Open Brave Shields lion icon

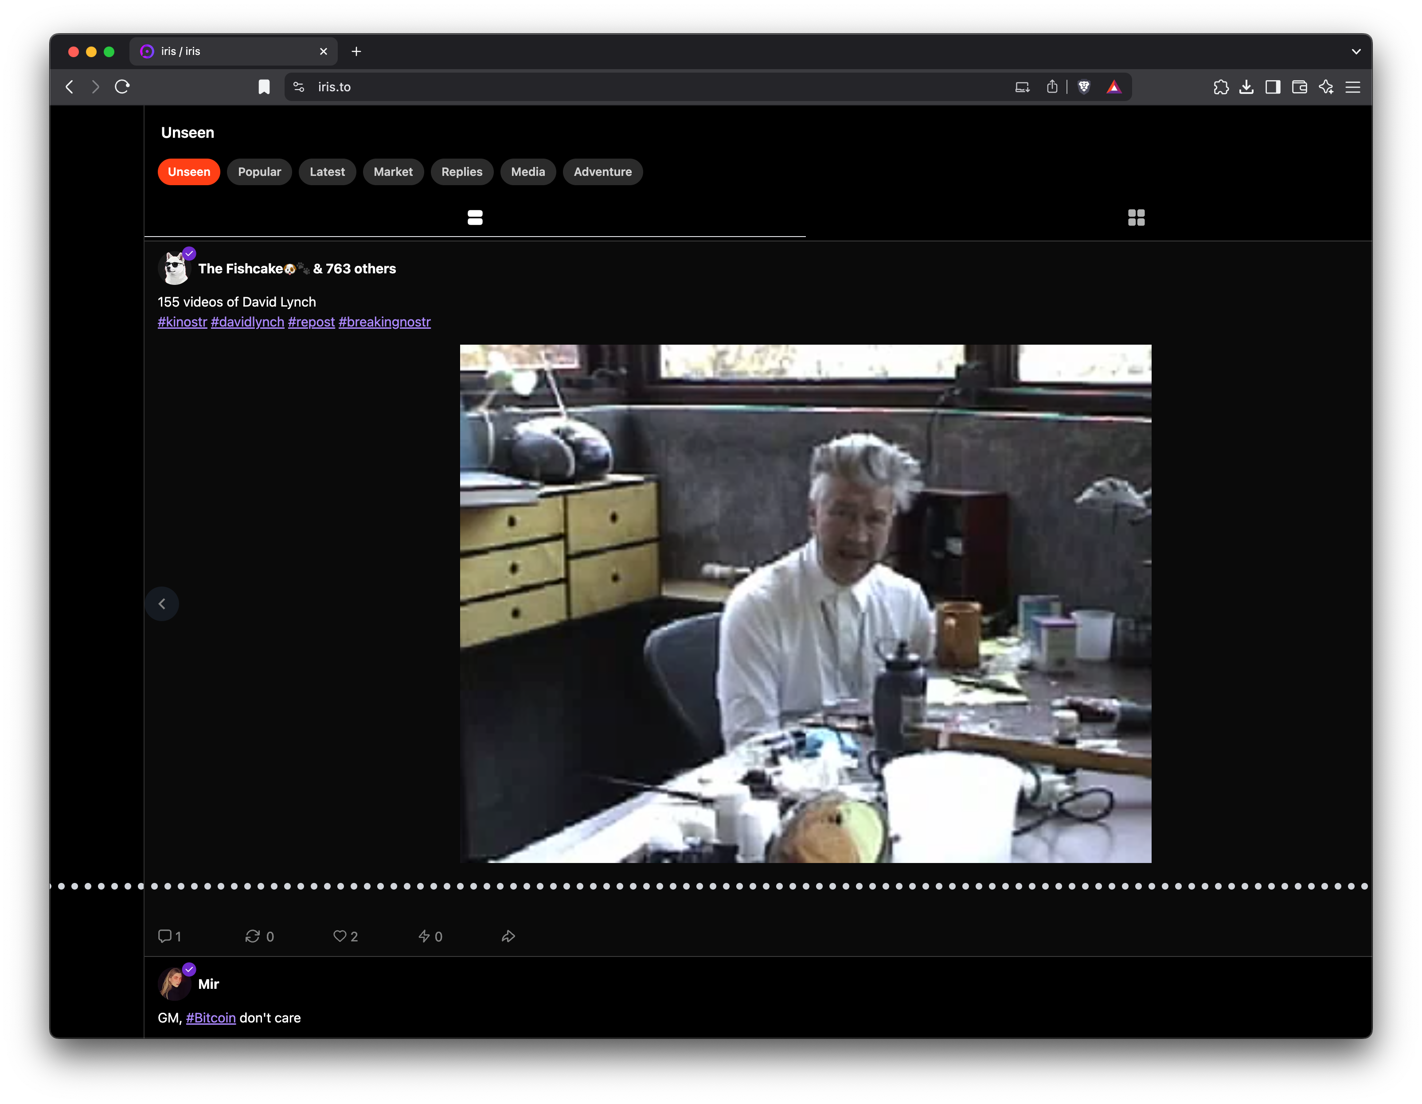pos(1084,86)
